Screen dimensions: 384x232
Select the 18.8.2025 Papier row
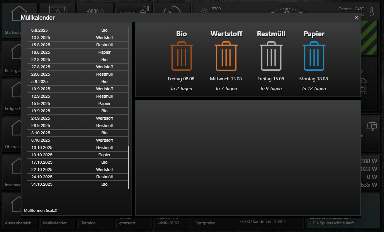pos(77,52)
